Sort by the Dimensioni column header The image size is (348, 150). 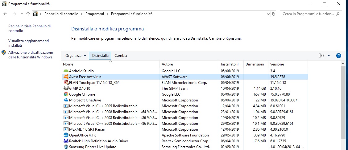click(256, 64)
